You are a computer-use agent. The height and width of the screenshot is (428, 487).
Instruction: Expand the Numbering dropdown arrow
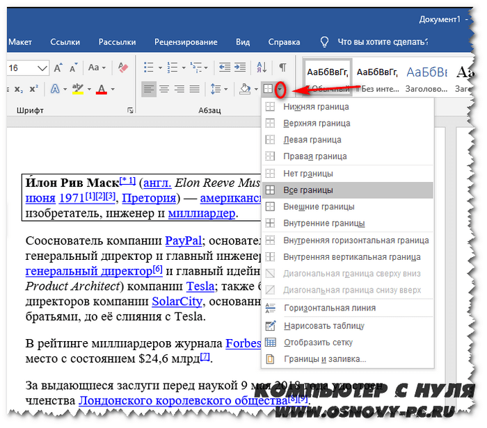click(184, 67)
